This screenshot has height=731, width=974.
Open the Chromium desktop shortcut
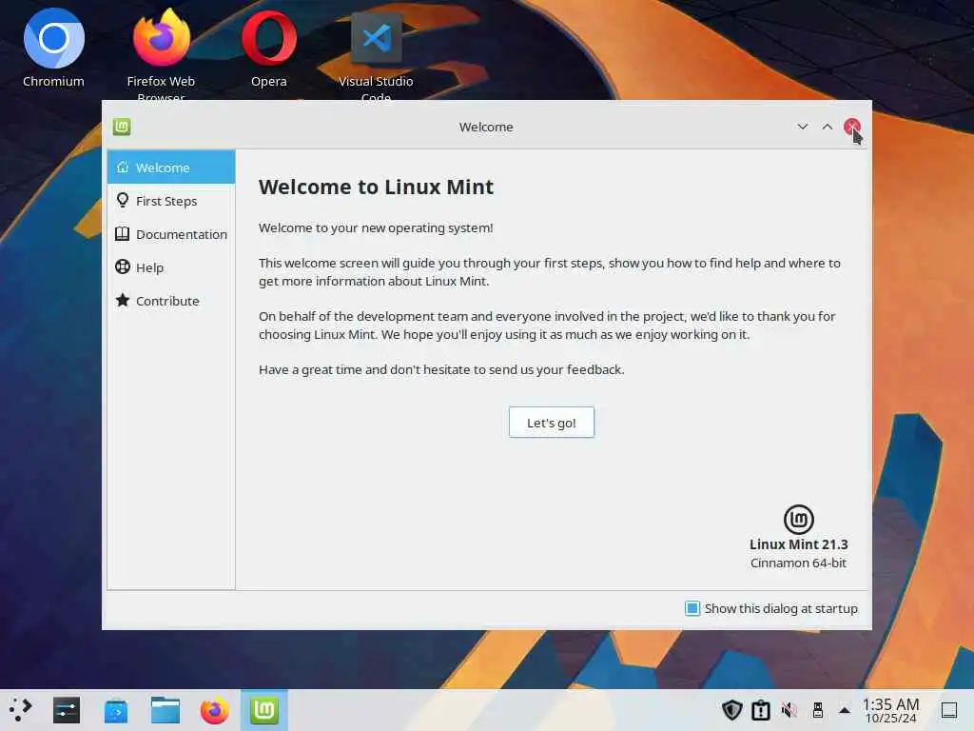coord(53,49)
